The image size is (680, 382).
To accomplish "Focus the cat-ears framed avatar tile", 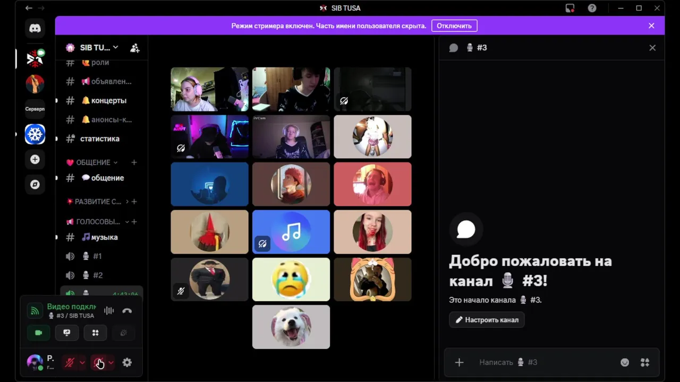I will (x=372, y=279).
